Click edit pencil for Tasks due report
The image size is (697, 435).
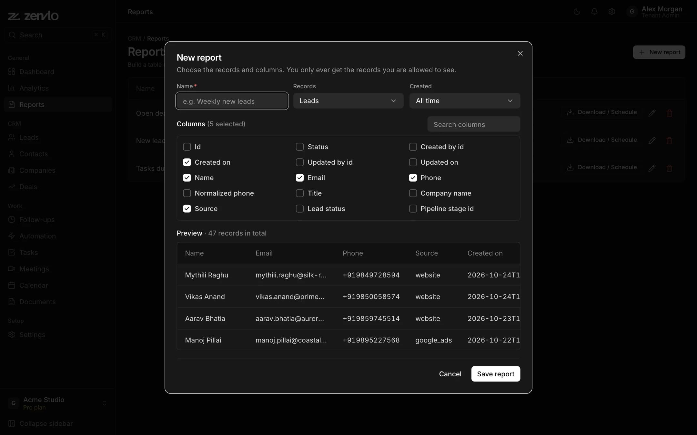pos(652,168)
